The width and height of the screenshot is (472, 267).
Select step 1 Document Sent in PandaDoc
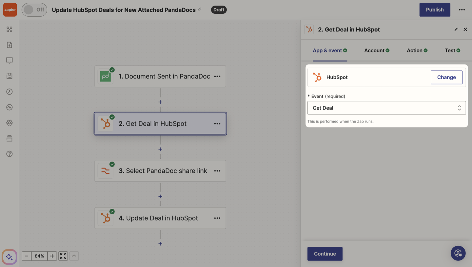[160, 77]
